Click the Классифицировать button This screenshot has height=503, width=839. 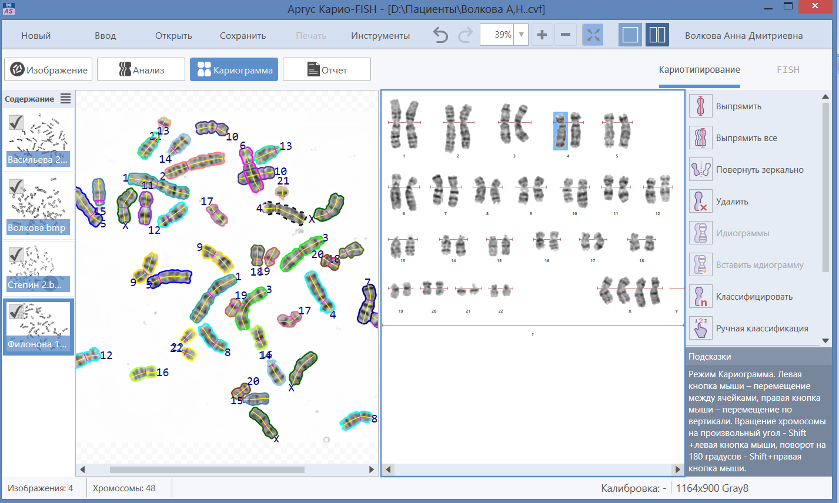754,297
